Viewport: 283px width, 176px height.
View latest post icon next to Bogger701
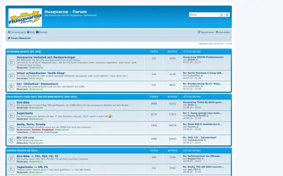point(203,159)
